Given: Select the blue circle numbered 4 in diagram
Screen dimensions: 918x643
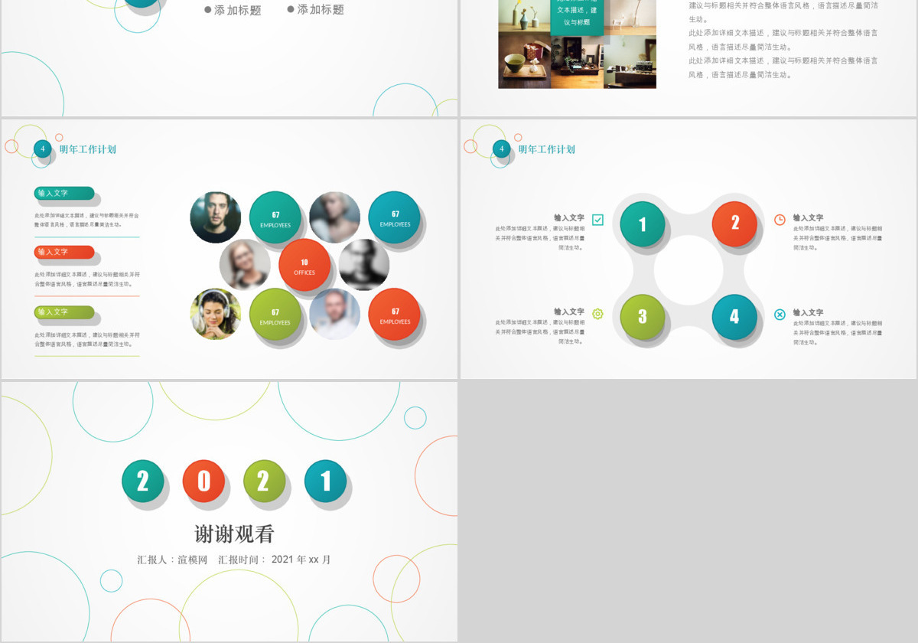Looking at the screenshot, I should tap(735, 316).
